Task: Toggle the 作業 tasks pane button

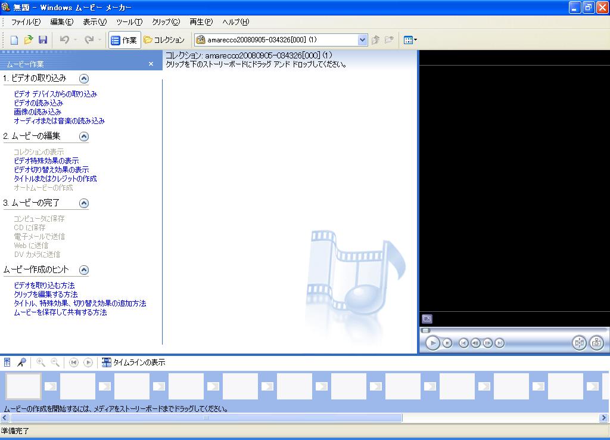Action: (x=125, y=40)
